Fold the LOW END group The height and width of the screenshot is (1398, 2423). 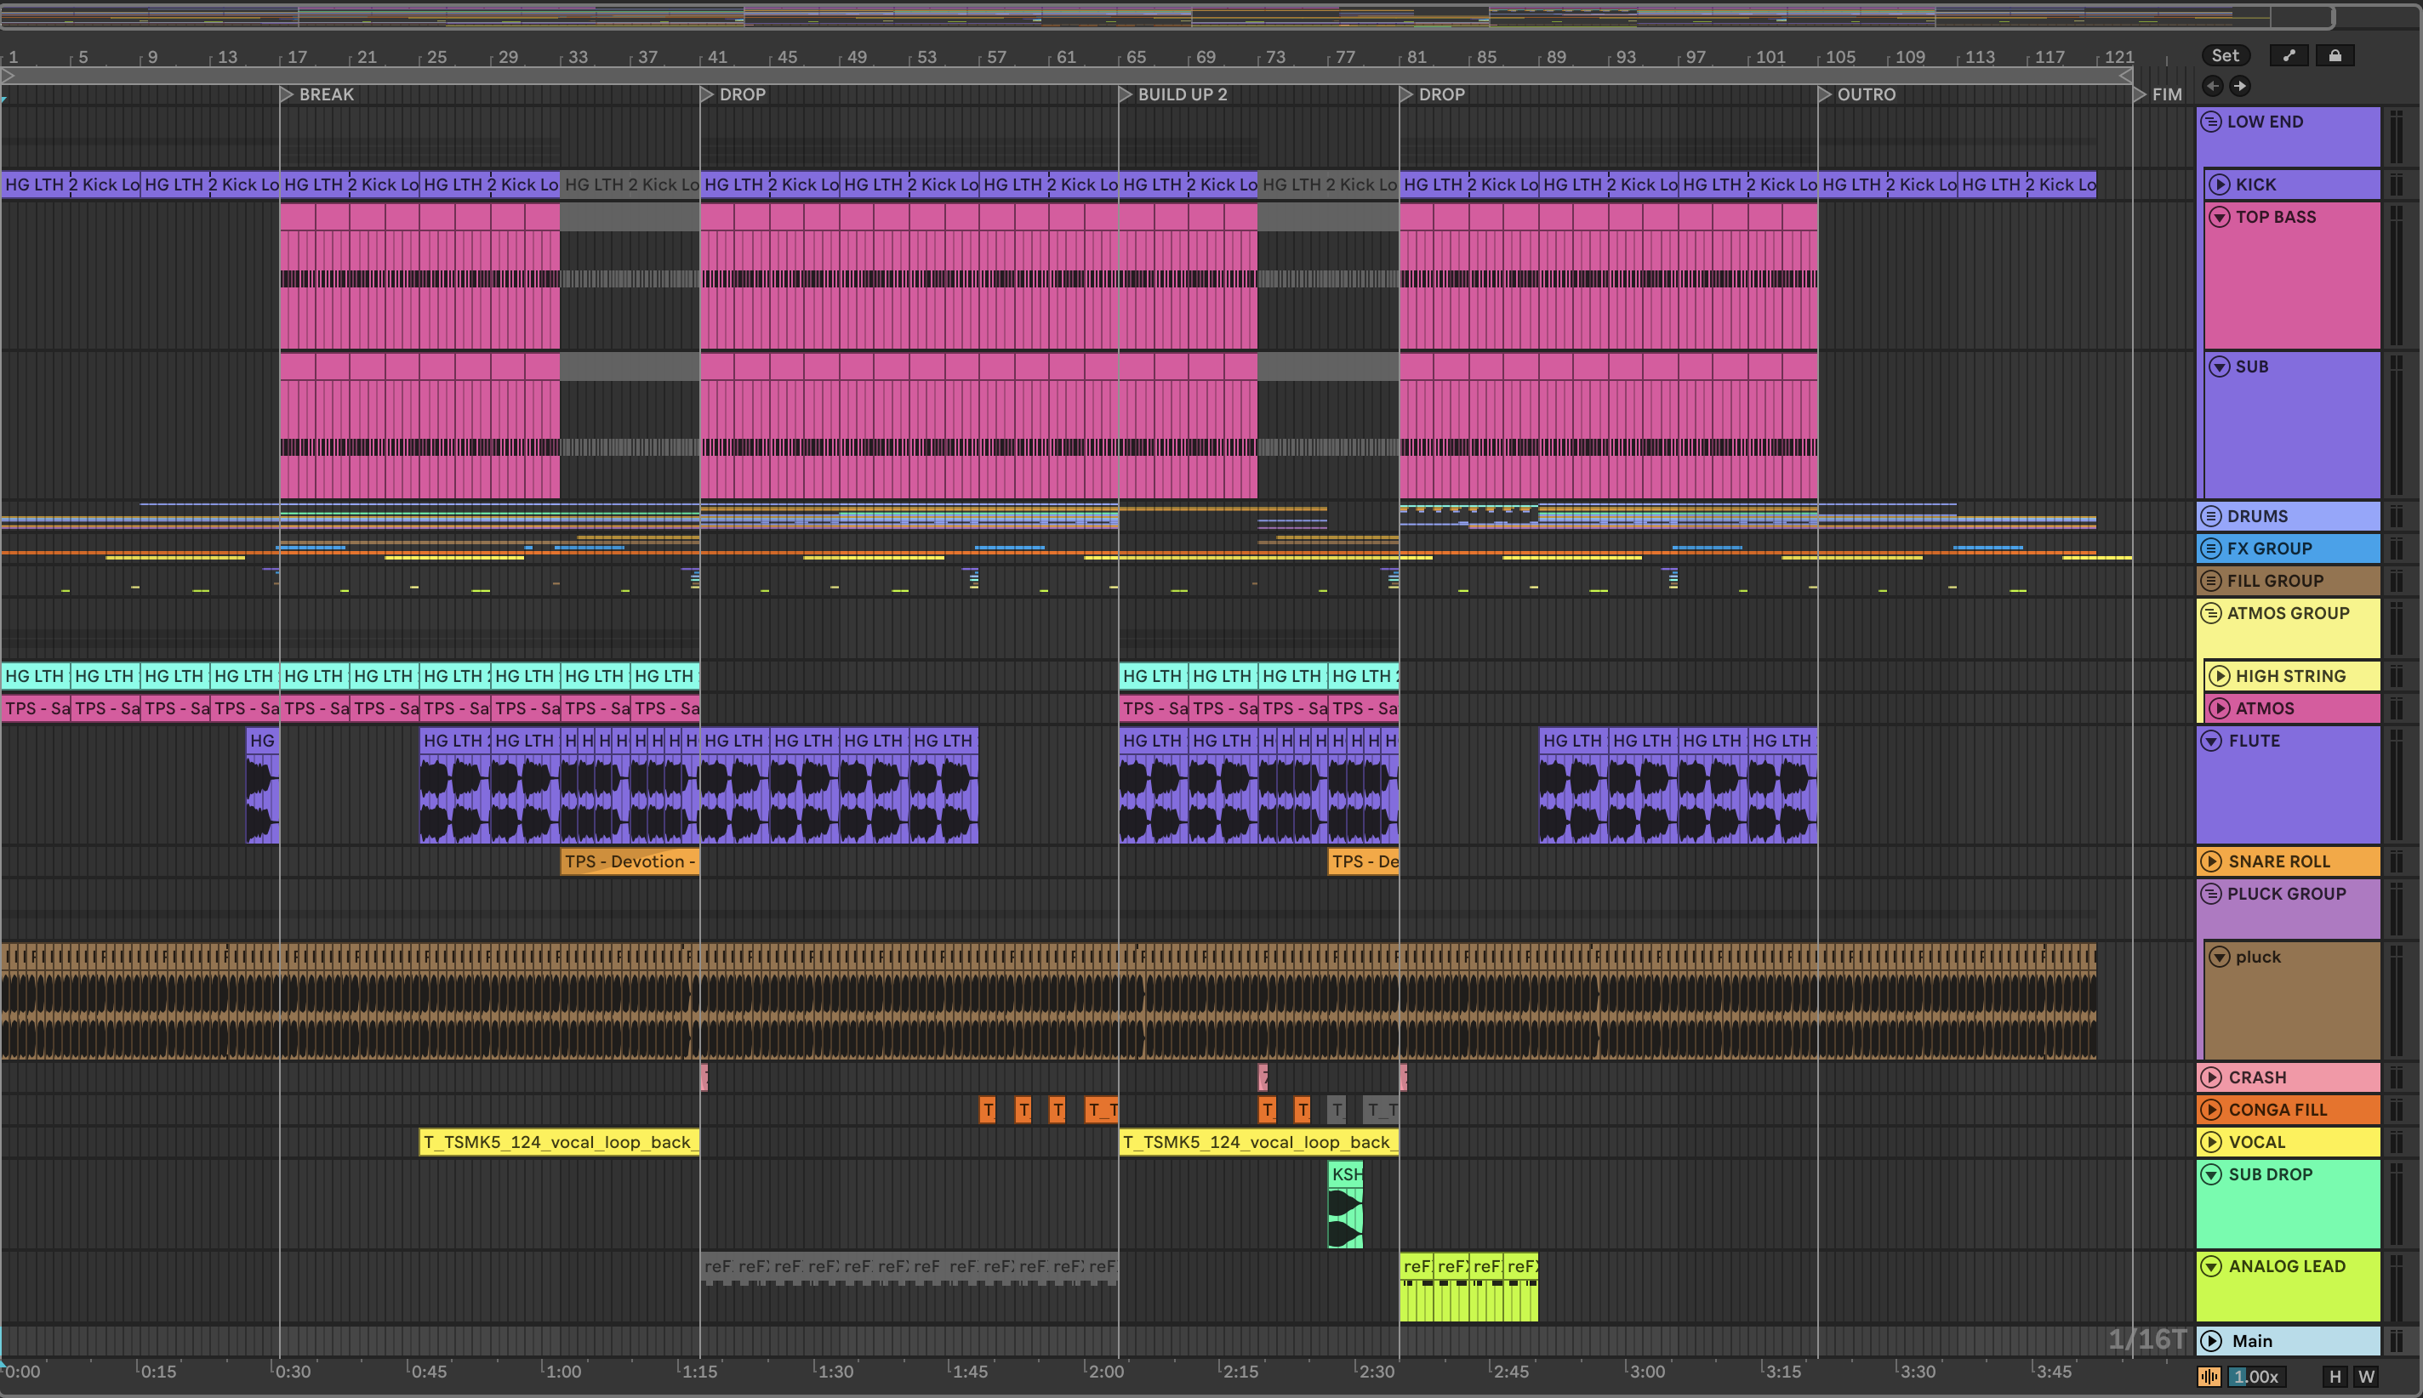(x=2211, y=122)
